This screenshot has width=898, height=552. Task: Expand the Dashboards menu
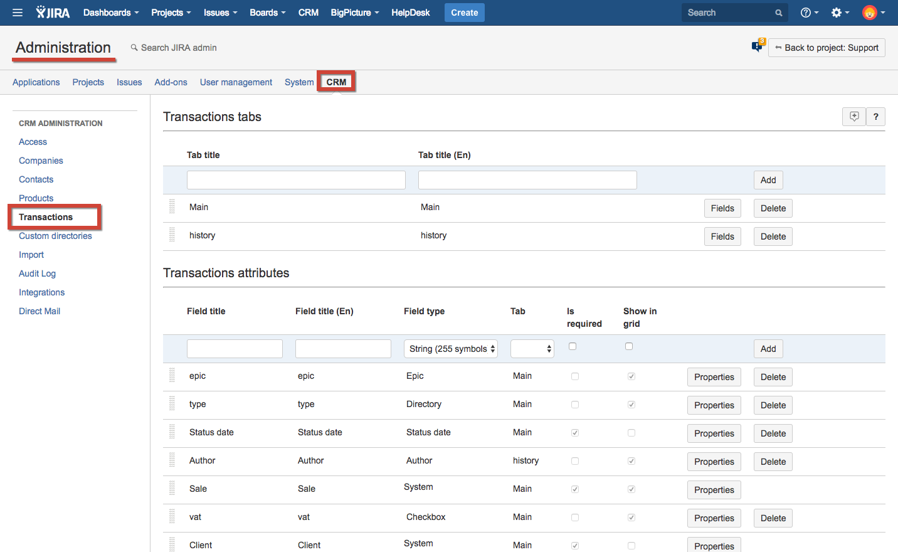(x=111, y=13)
